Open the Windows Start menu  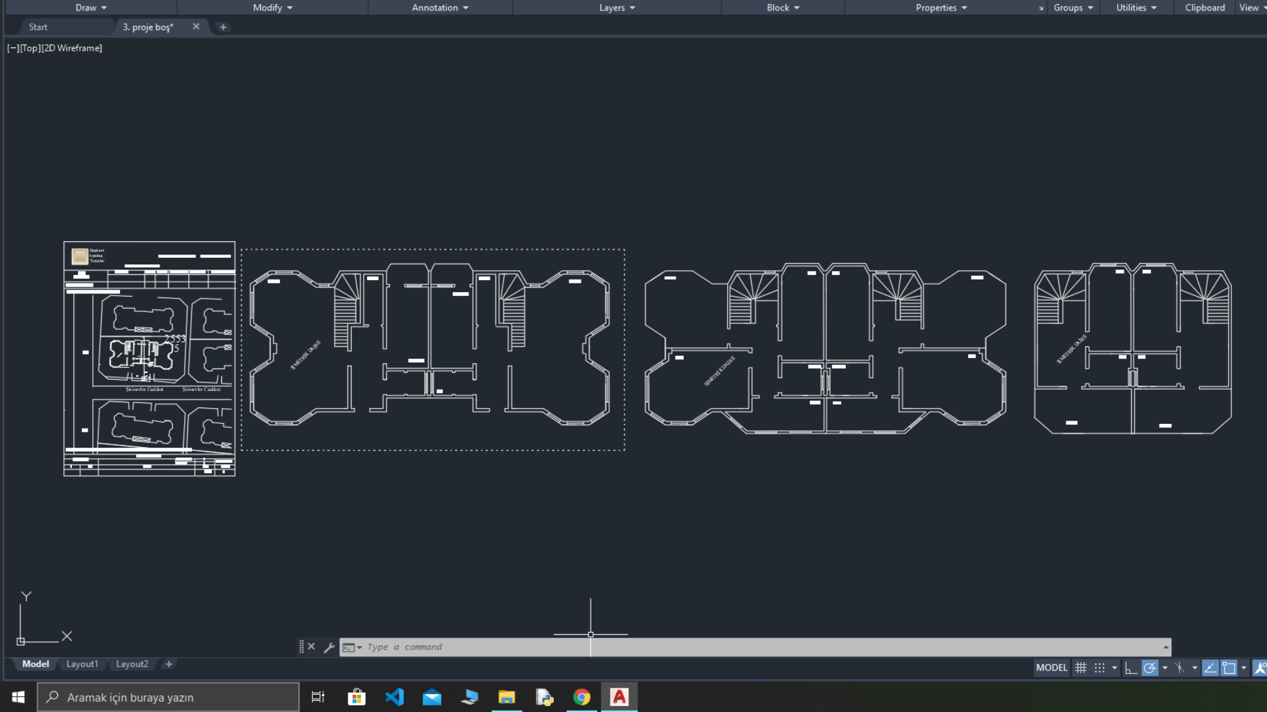(x=18, y=697)
